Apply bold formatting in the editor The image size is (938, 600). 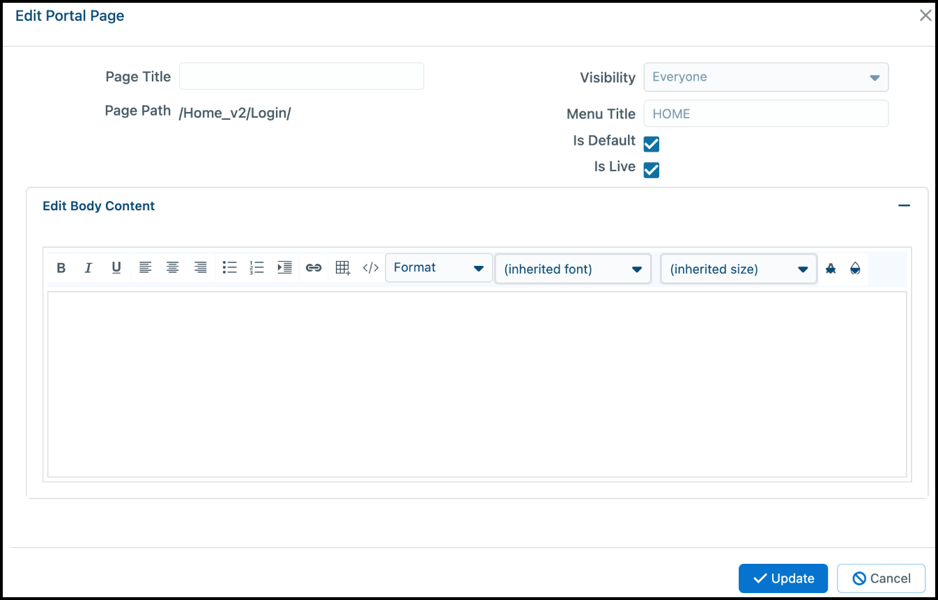pos(61,267)
